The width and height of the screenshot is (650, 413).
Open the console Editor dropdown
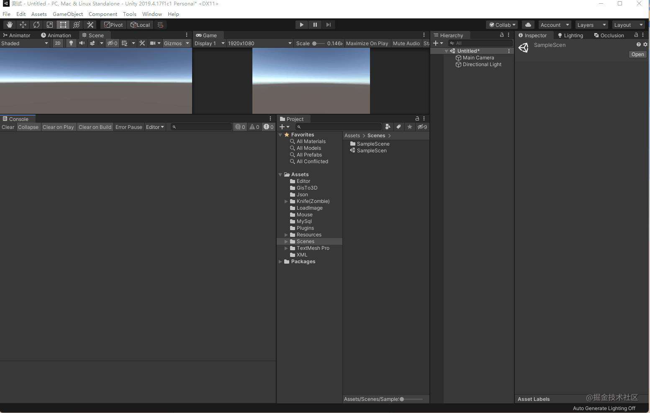click(155, 127)
